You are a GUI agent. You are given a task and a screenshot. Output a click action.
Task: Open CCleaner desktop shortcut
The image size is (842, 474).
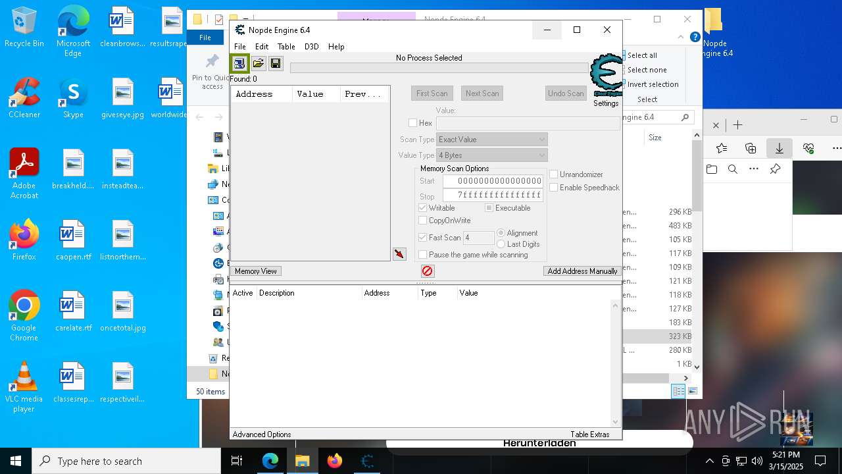click(24, 98)
